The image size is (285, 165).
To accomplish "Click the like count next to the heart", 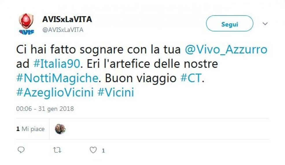I will click(103, 151).
